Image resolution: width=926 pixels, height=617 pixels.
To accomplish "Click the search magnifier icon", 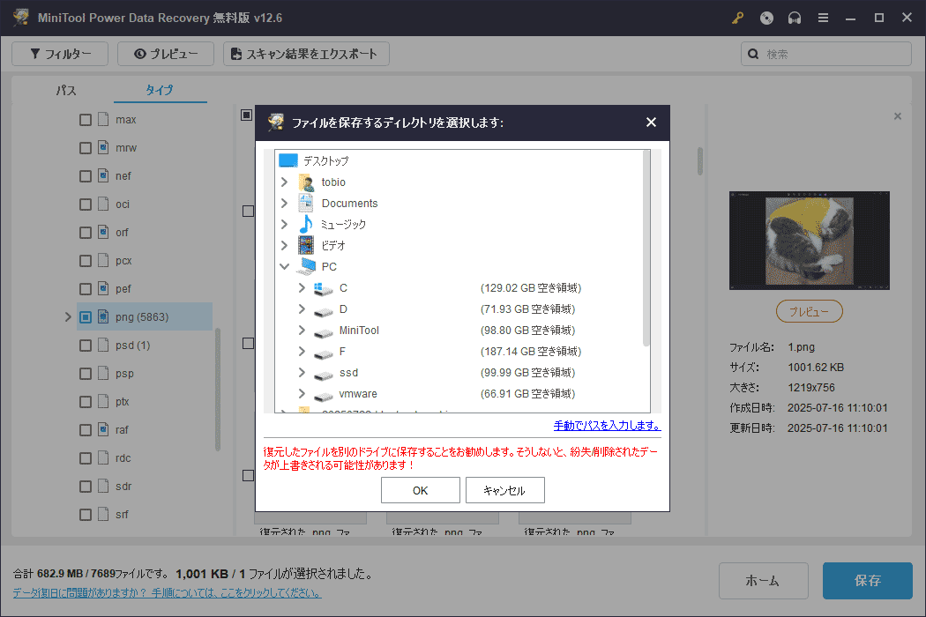I will pos(753,54).
